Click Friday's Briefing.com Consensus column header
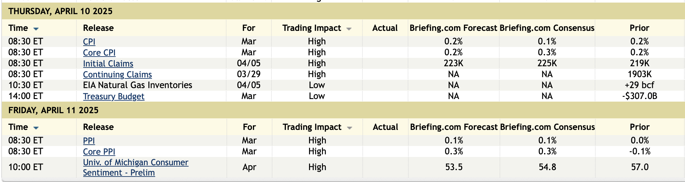Image resolution: width=685 pixels, height=182 pixels. [547, 127]
